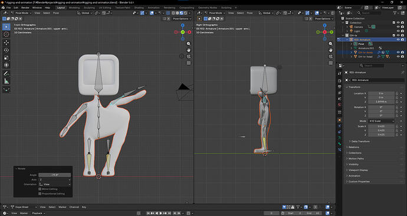This screenshot has width=407, height=216.
Task: Adjust the Angle value slider in Rotate panel
Action: tap(55, 175)
